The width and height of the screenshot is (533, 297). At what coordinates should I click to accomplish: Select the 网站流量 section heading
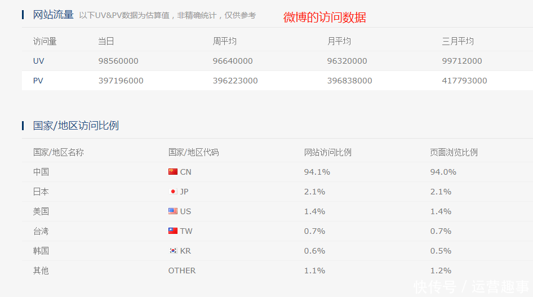point(53,15)
